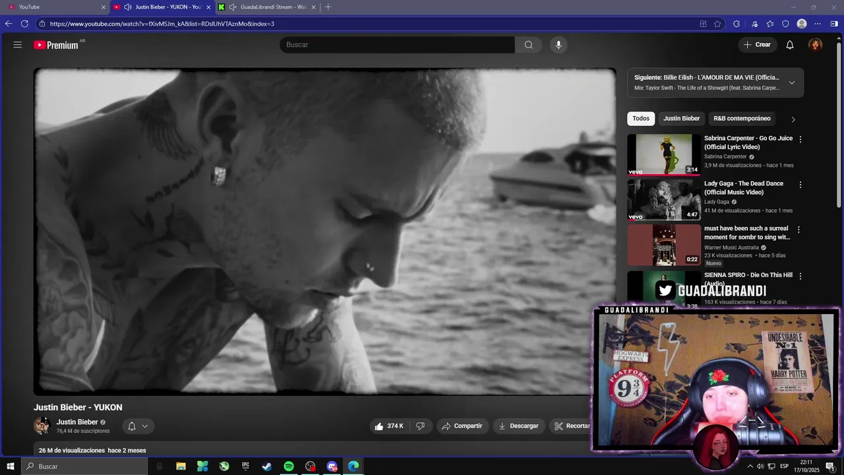Screen dimensions: 844x475
Task: Mute the Justin Bieber YUKON tab audio
Action: pos(128,7)
